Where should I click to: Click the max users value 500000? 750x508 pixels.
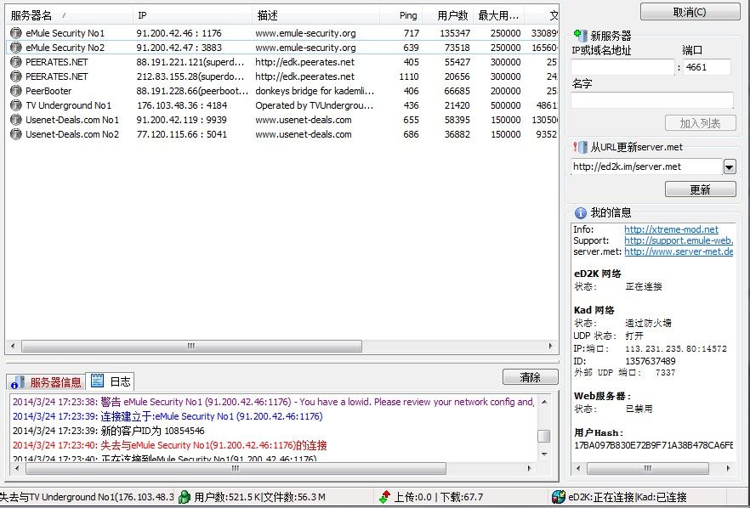pos(506,105)
